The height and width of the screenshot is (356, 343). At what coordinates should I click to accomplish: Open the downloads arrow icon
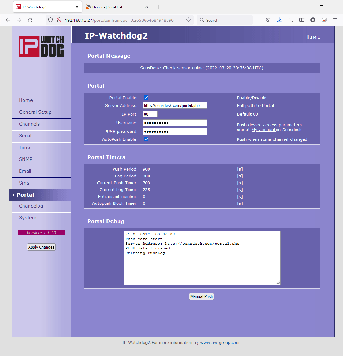tap(279, 20)
